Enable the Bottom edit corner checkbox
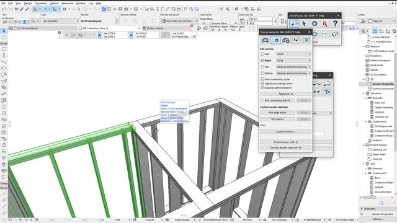The image size is (397, 223). click(262, 73)
